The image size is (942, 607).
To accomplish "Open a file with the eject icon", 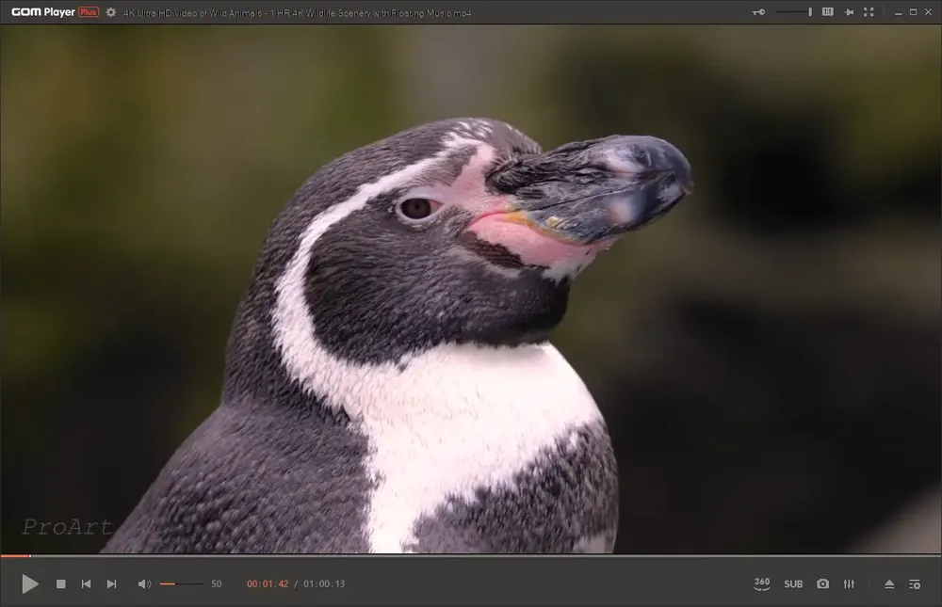I will 889,583.
